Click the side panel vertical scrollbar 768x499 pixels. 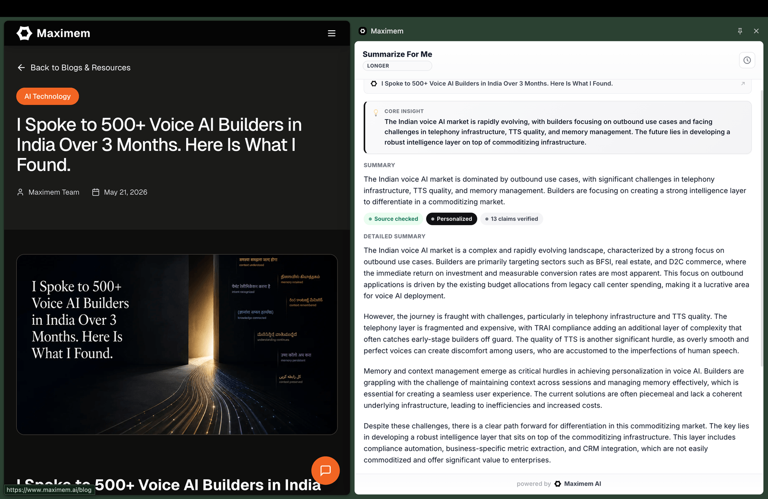point(762,228)
